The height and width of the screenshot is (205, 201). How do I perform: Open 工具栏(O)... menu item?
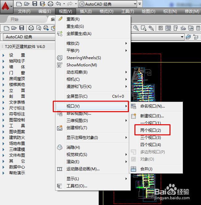coord(93,186)
